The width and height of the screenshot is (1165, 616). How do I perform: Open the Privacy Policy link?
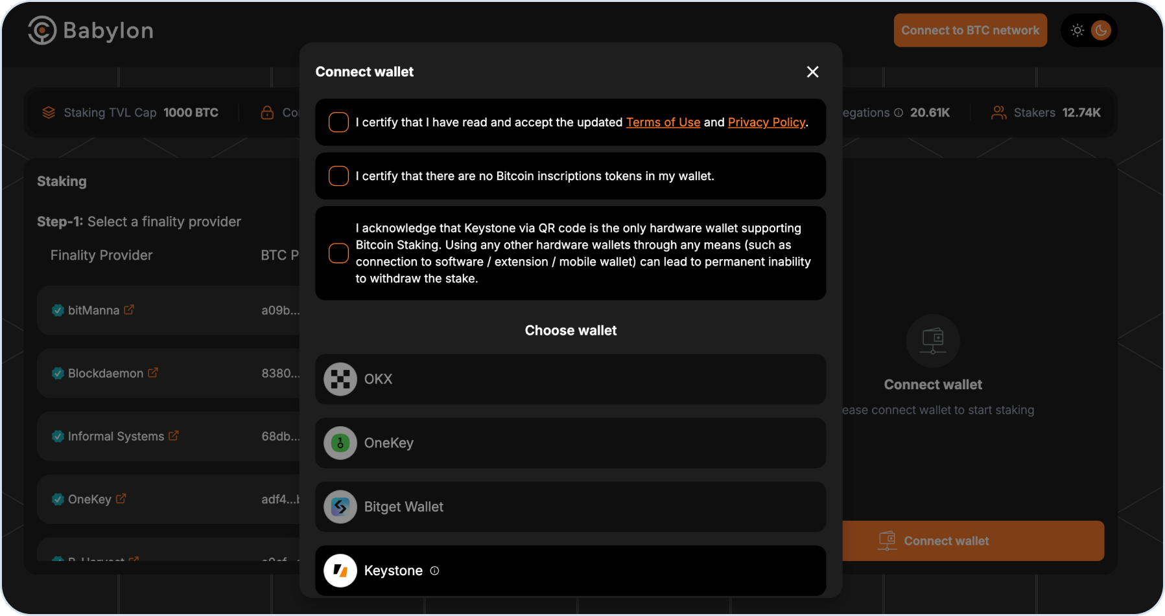(766, 122)
